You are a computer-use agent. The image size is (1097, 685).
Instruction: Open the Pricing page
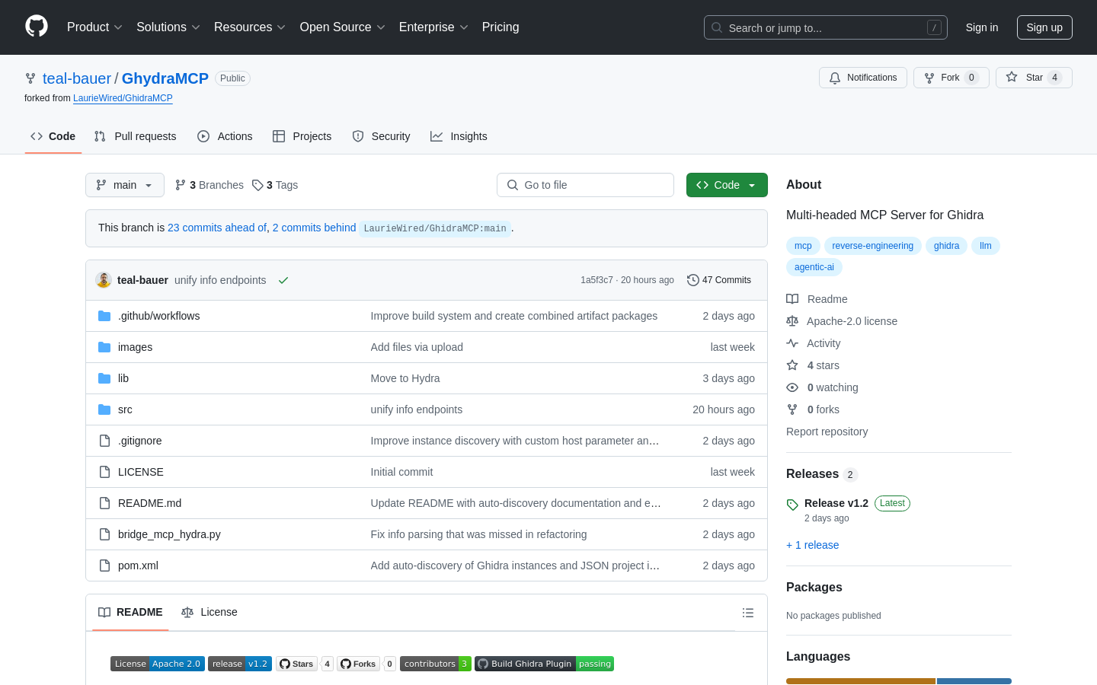click(x=501, y=27)
